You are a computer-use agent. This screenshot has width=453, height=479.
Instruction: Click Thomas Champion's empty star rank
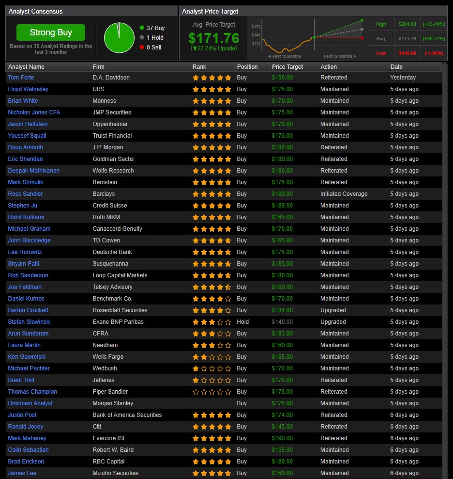click(211, 392)
